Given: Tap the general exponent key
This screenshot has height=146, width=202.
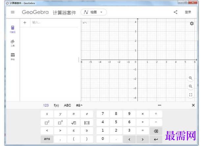Looking at the screenshot, I should [60, 122].
